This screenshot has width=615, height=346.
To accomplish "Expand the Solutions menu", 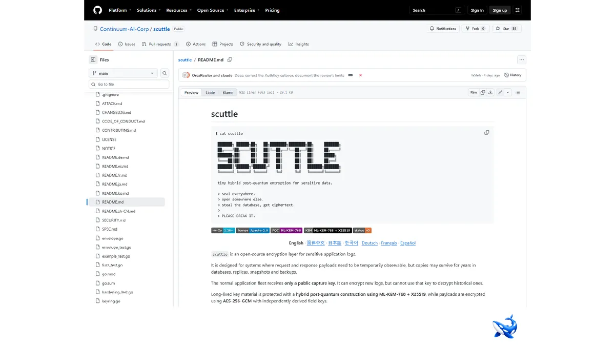I will [x=149, y=10].
